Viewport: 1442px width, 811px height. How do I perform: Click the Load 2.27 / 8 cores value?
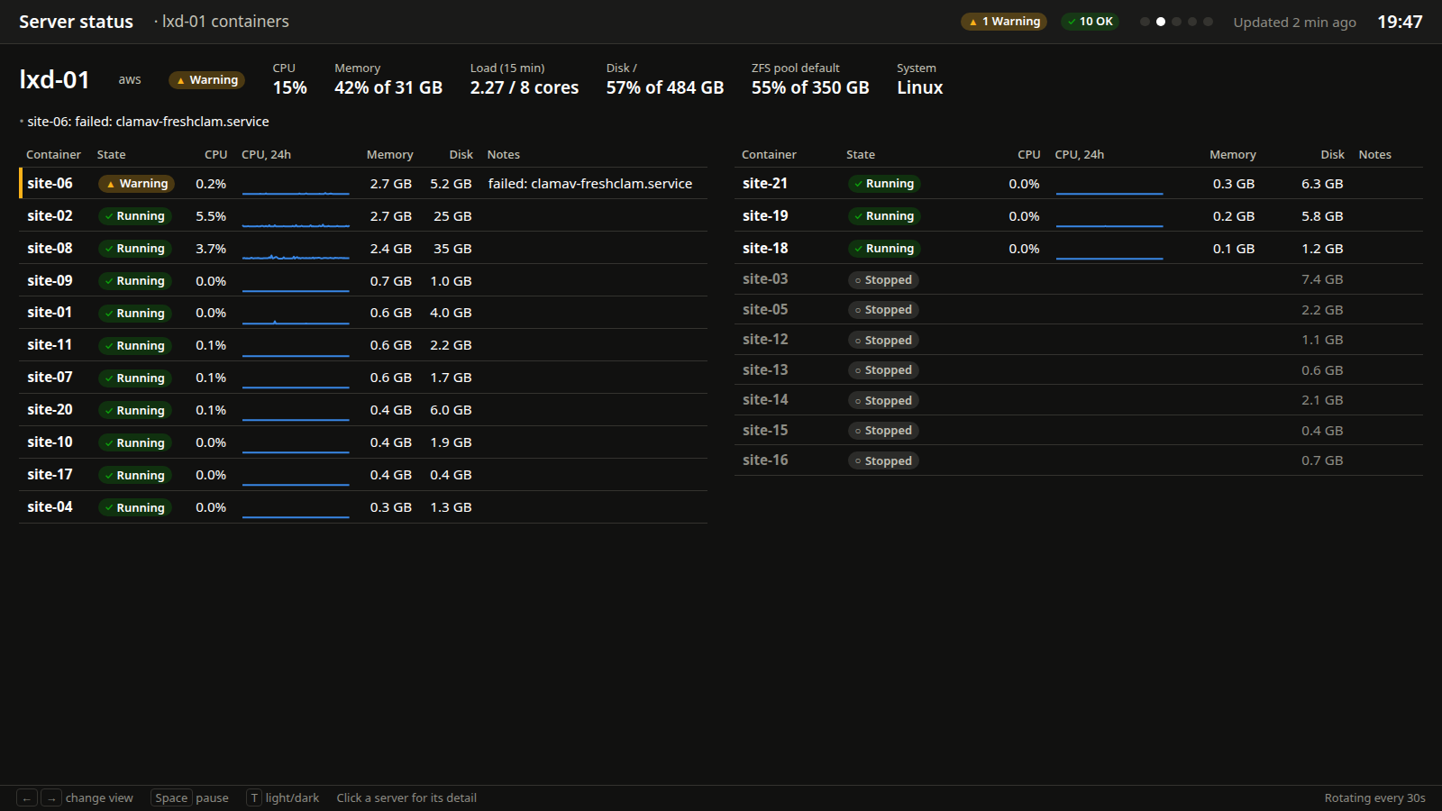tap(525, 87)
